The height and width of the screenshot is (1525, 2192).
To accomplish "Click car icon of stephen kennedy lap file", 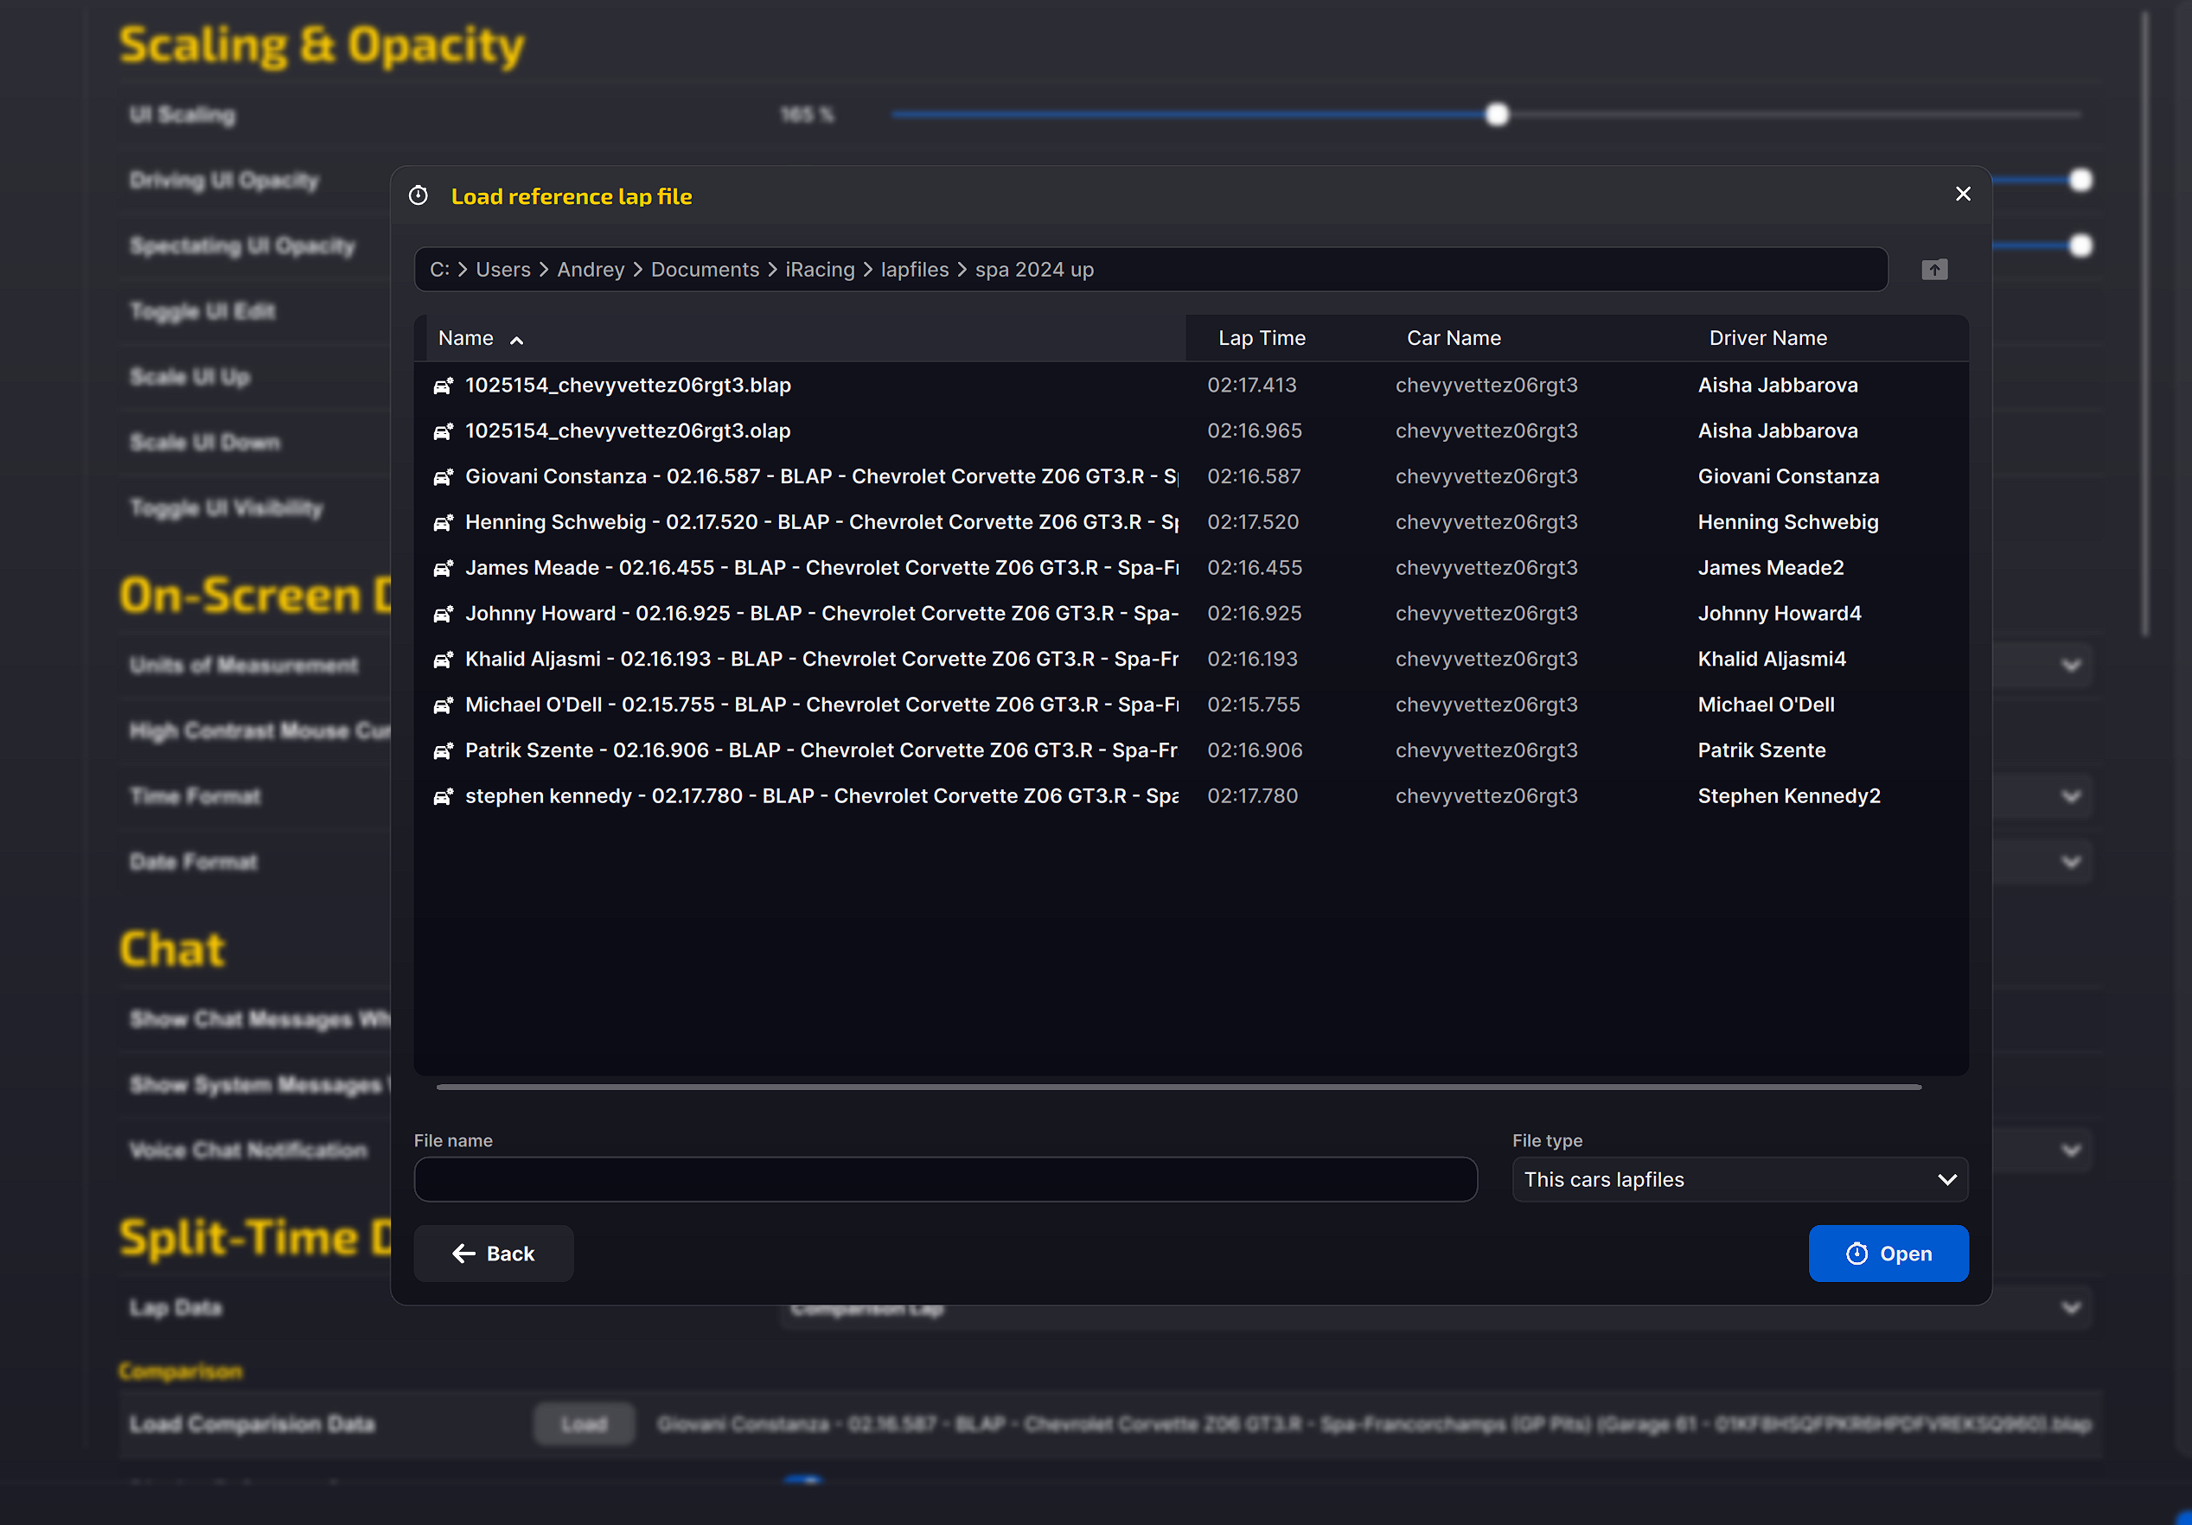I will 443,796.
